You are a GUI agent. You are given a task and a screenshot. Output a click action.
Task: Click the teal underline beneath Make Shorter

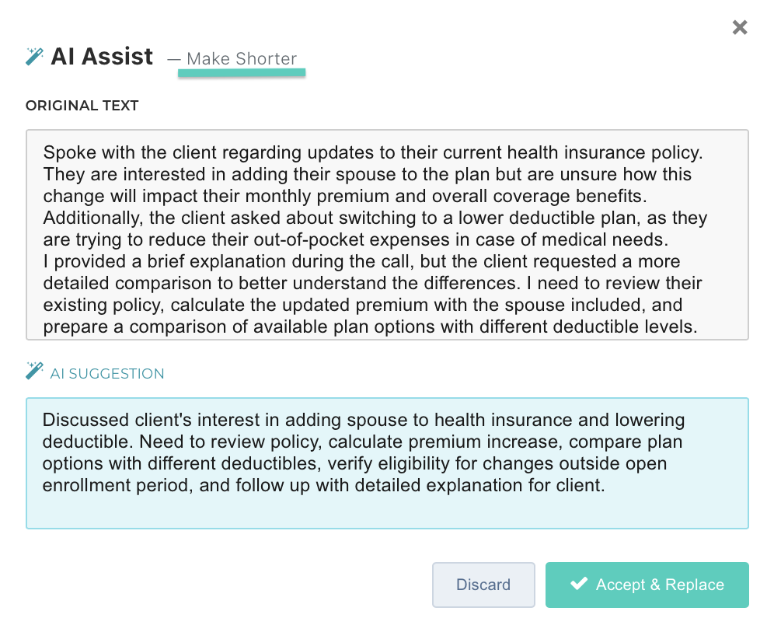[242, 73]
